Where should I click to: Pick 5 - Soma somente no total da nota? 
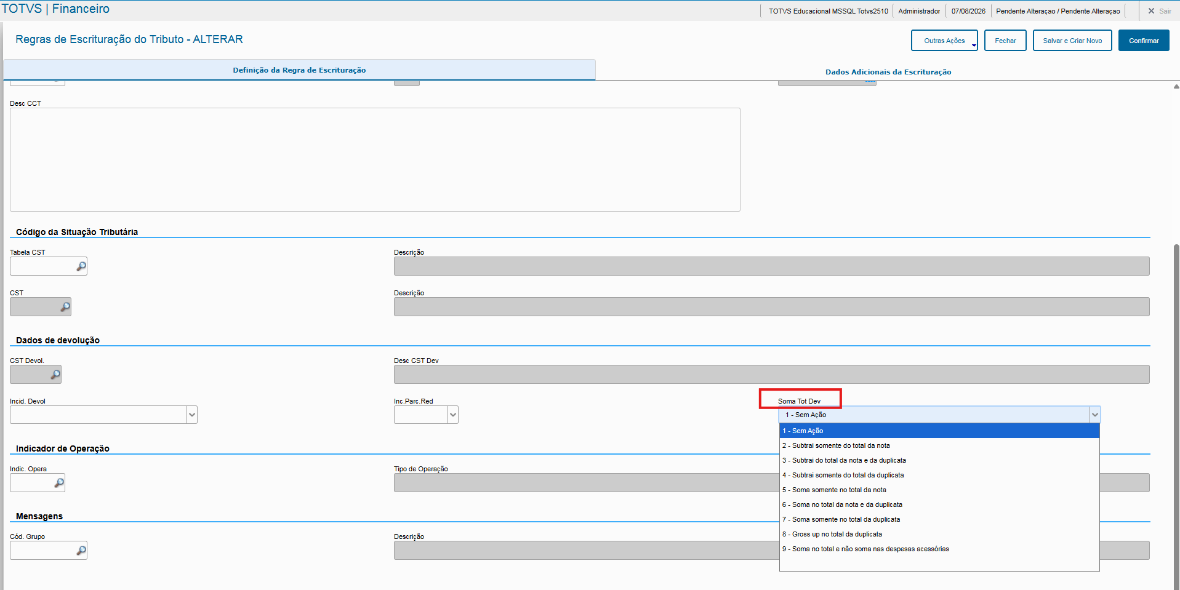[x=939, y=490]
